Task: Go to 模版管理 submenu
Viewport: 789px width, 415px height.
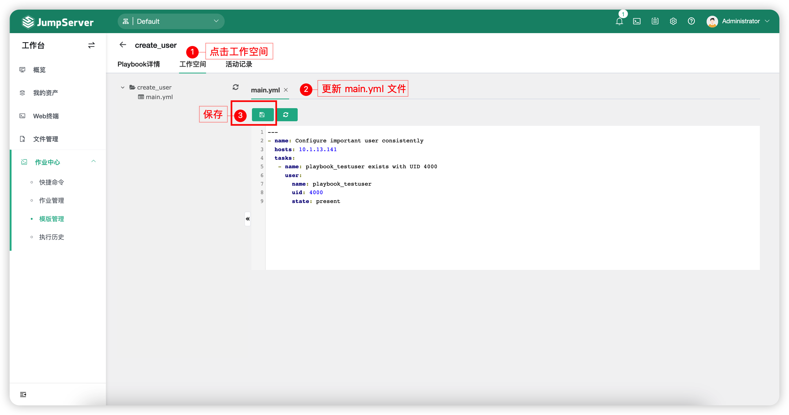Action: click(x=51, y=219)
